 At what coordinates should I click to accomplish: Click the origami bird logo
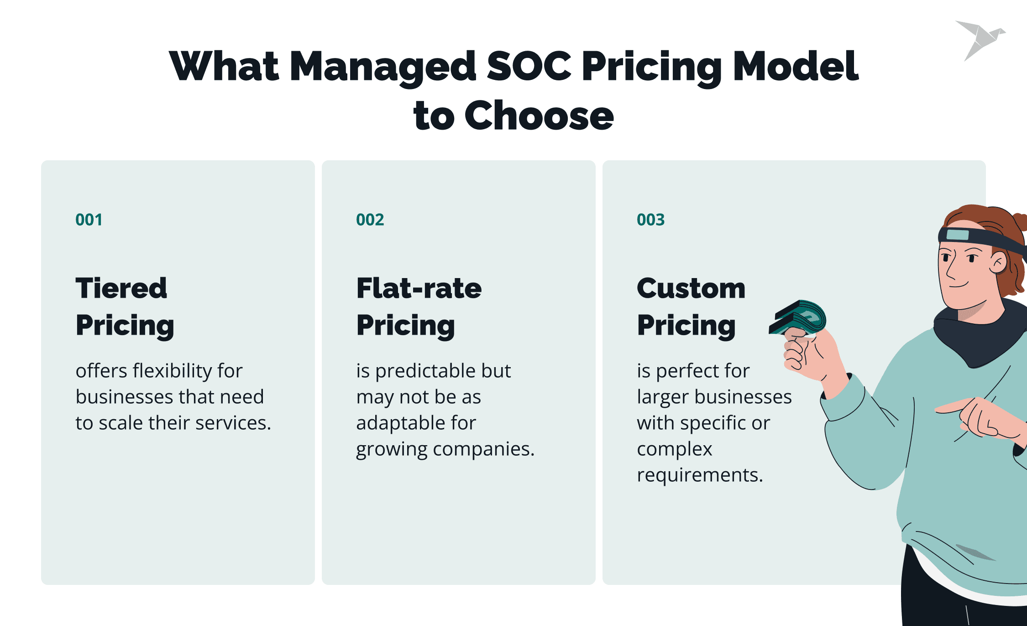(x=980, y=39)
